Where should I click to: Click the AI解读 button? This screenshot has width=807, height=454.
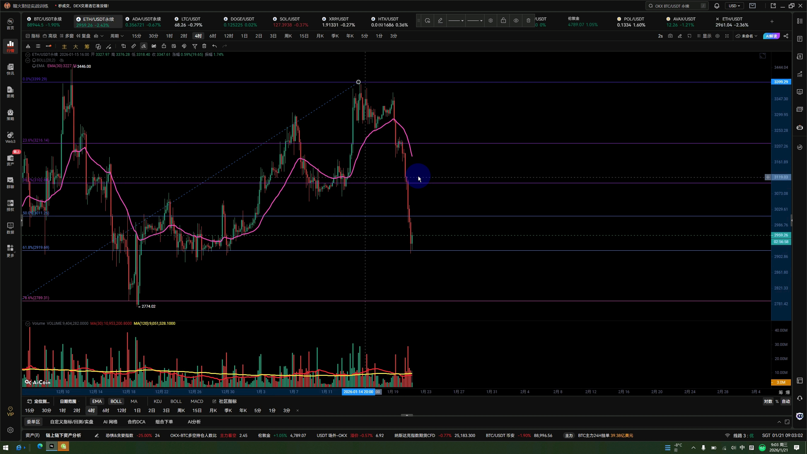771,36
